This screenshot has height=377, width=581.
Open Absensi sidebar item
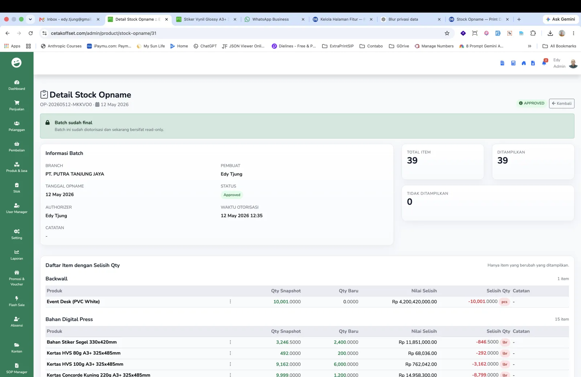click(x=17, y=322)
